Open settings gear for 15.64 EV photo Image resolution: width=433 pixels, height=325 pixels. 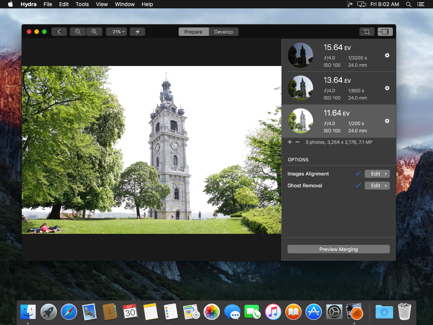pos(387,55)
